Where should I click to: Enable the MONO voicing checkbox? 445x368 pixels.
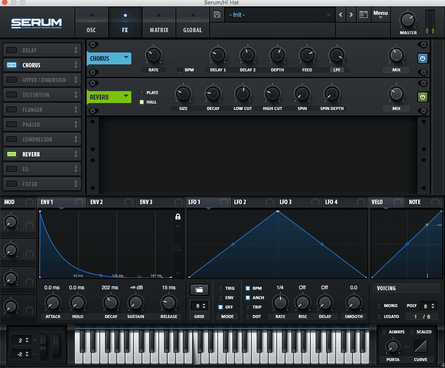379,306
